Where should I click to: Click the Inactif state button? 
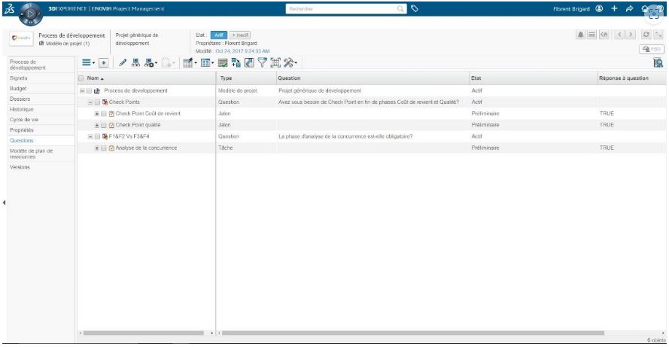(240, 35)
